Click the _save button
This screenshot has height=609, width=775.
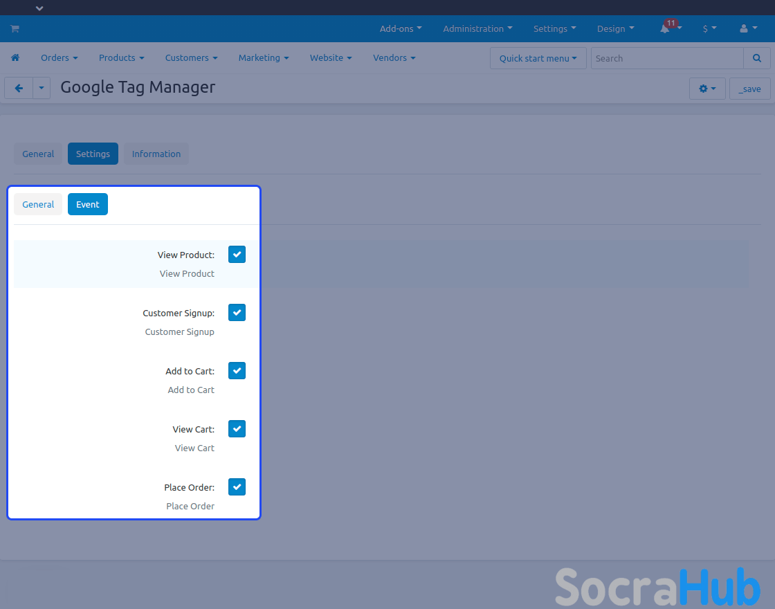[x=750, y=89]
